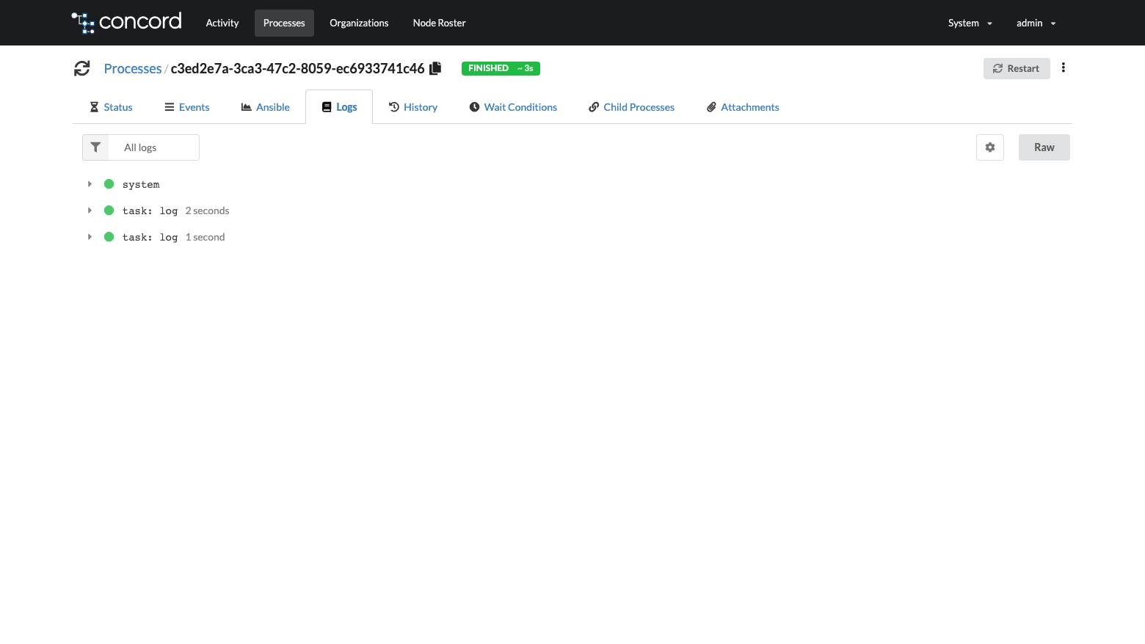
Task: Show the Child Processes tab
Action: click(631, 107)
